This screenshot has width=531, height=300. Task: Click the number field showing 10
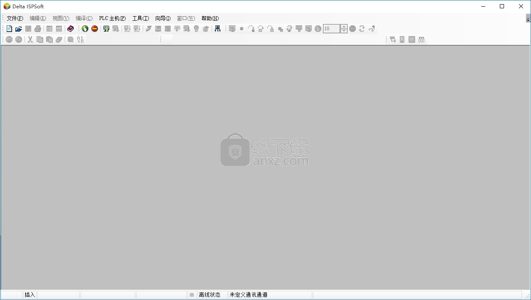[331, 29]
